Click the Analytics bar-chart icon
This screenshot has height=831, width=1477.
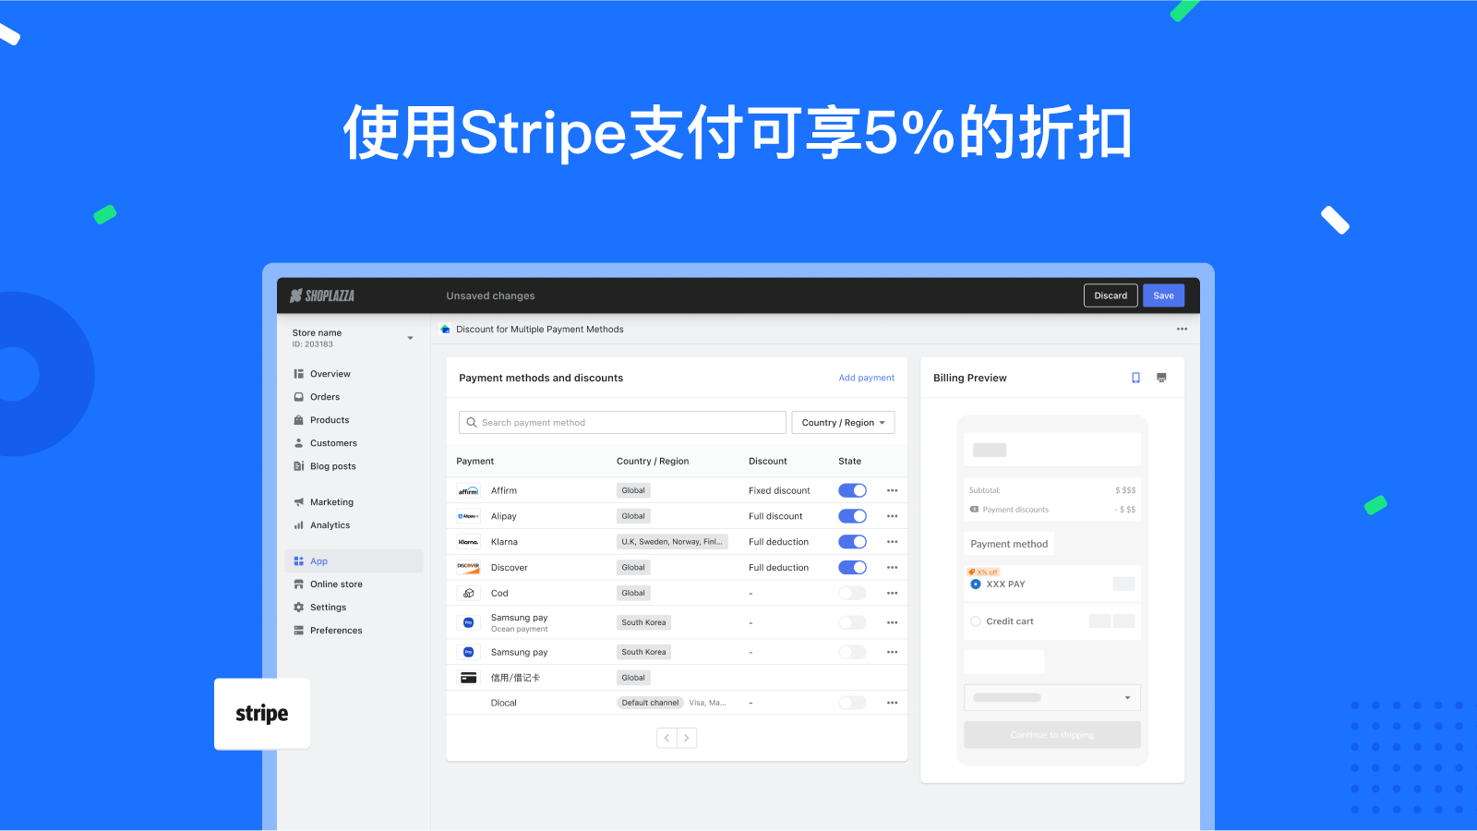298,525
